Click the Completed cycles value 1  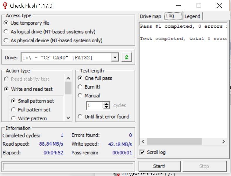coord(62,135)
